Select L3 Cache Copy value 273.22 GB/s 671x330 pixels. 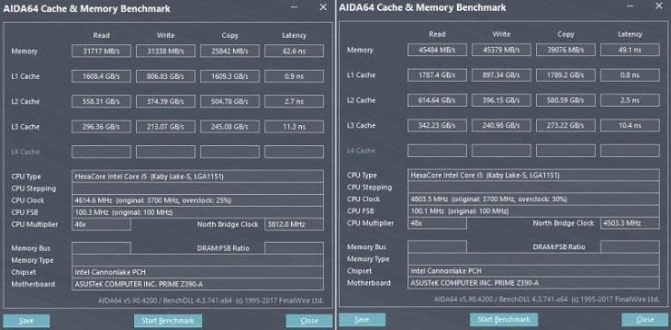pyautogui.click(x=565, y=125)
